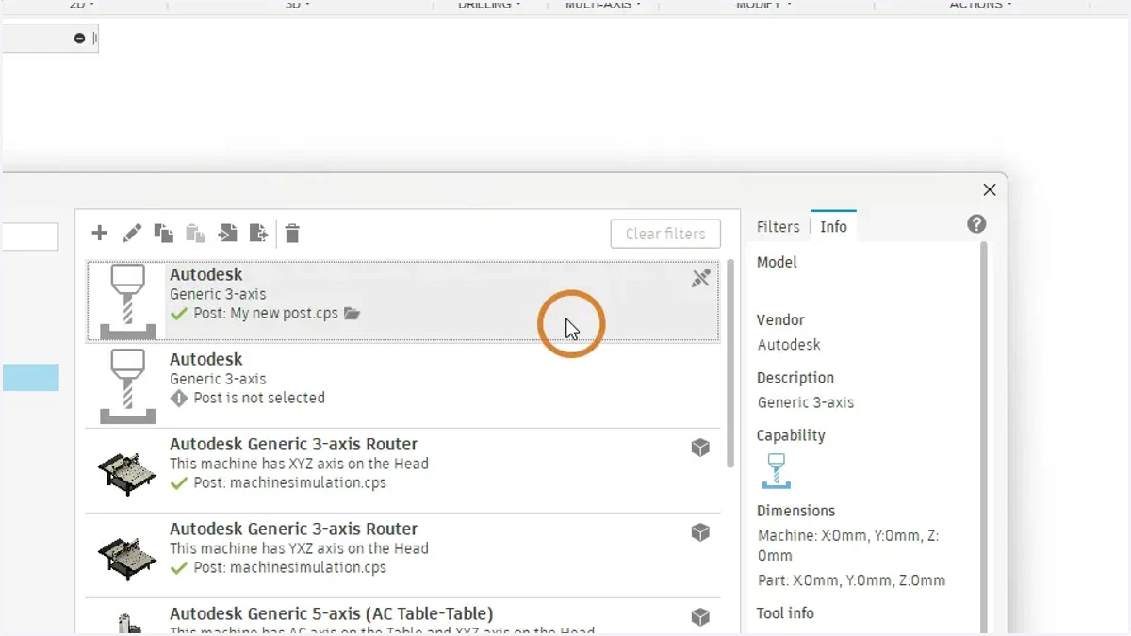Switch to the Filters tab

click(778, 227)
